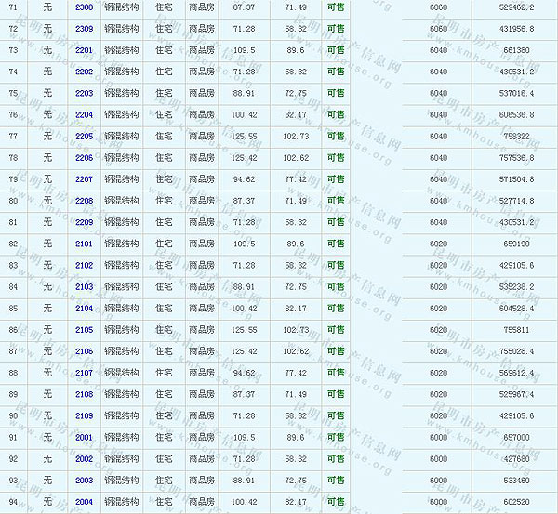Screen dimensions: 558x514
Task: Click unit 2206 link
Action: 84,158
